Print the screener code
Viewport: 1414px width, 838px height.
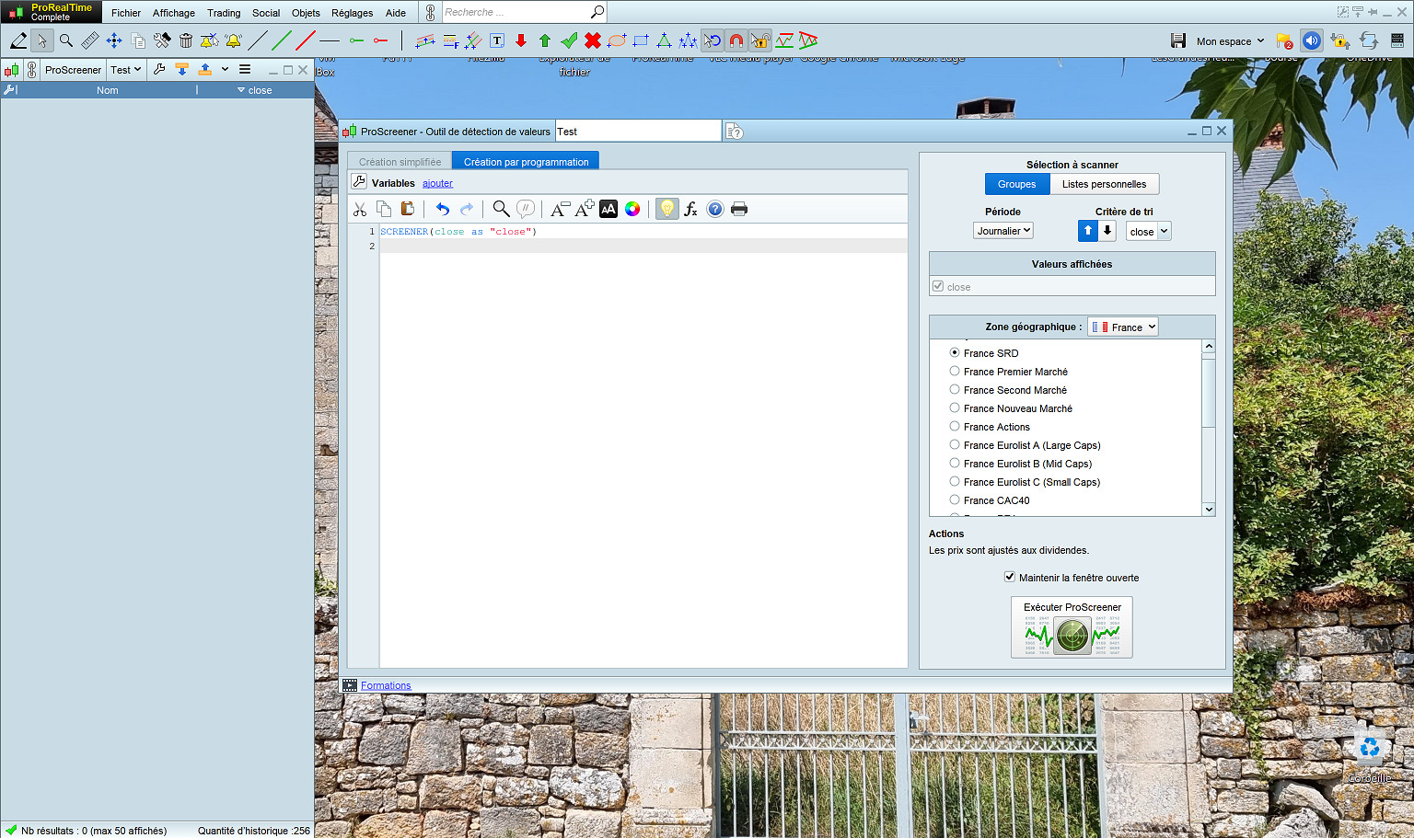[739, 209]
